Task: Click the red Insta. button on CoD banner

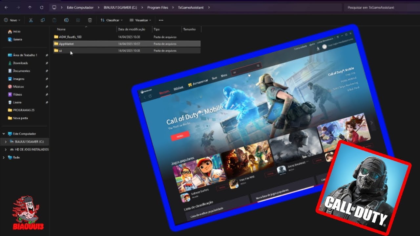Action: [180, 135]
